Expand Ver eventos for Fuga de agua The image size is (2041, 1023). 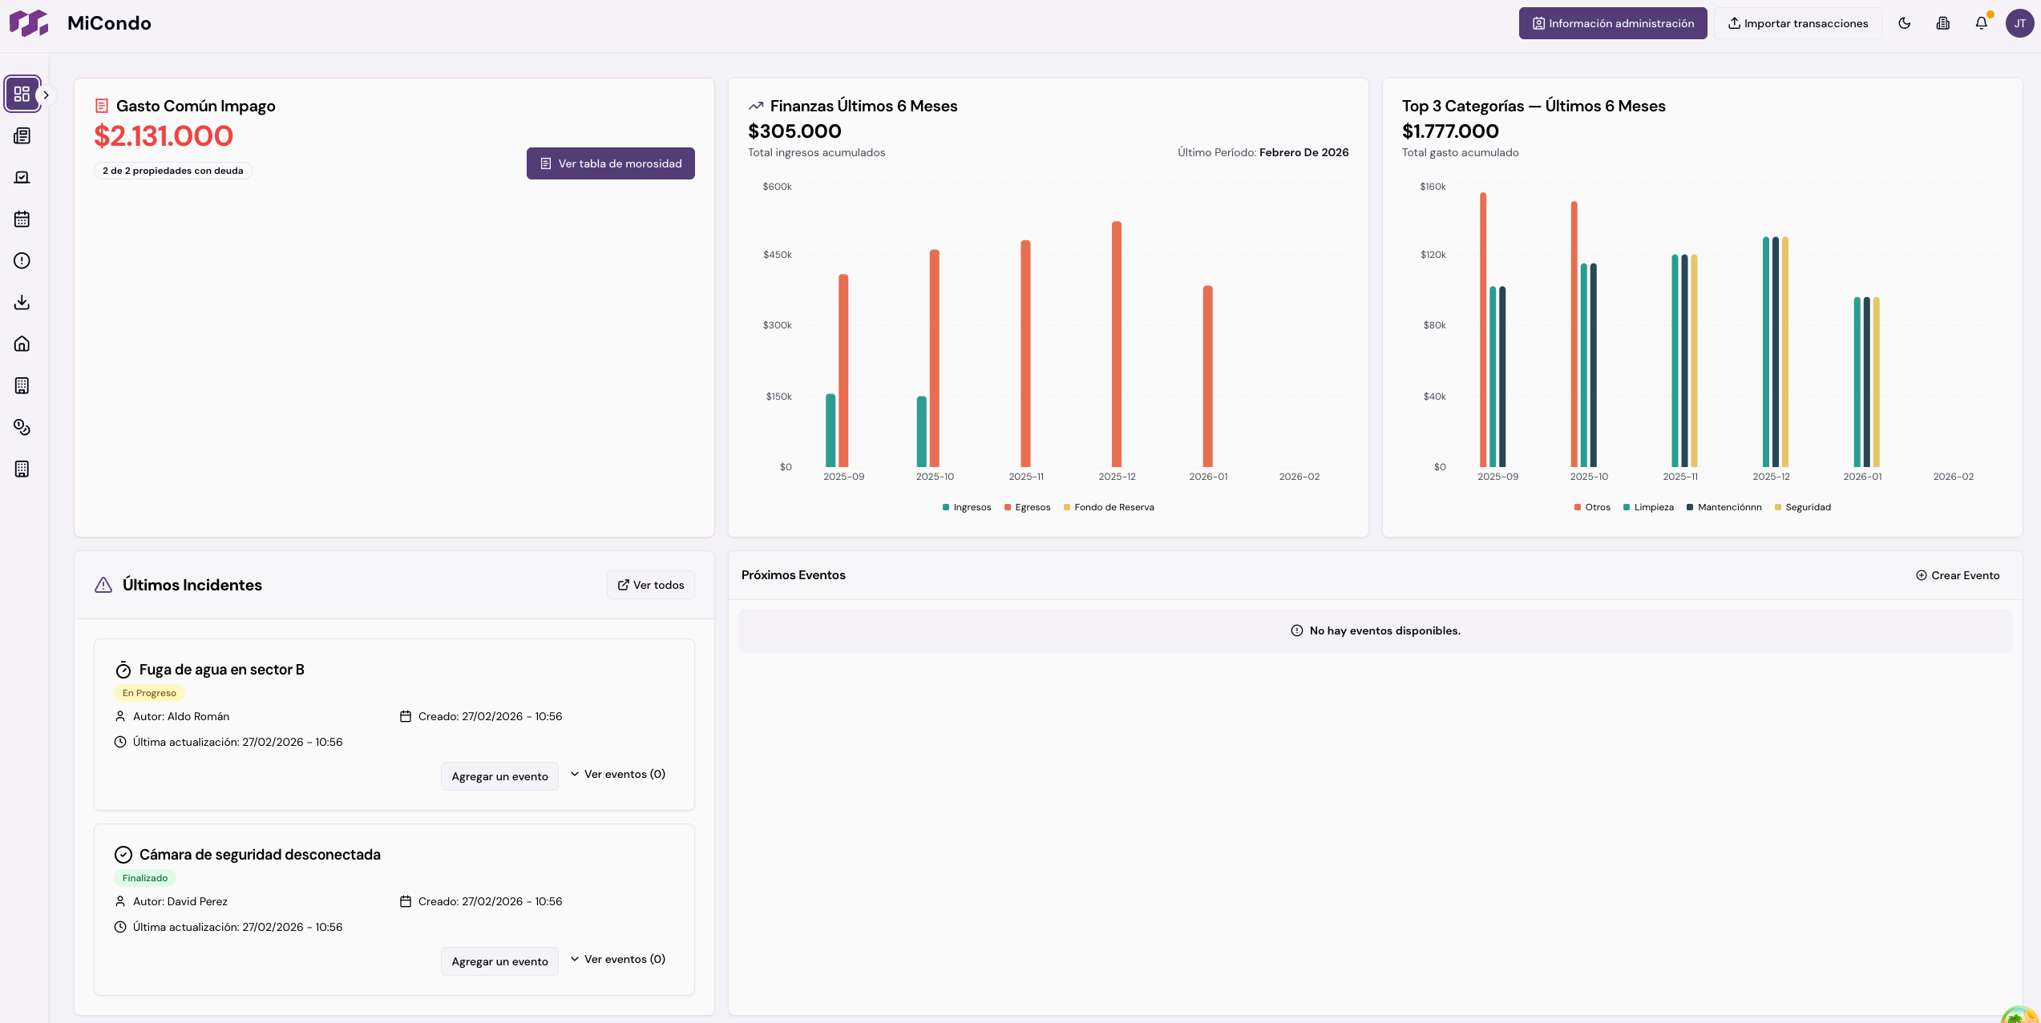pos(617,775)
